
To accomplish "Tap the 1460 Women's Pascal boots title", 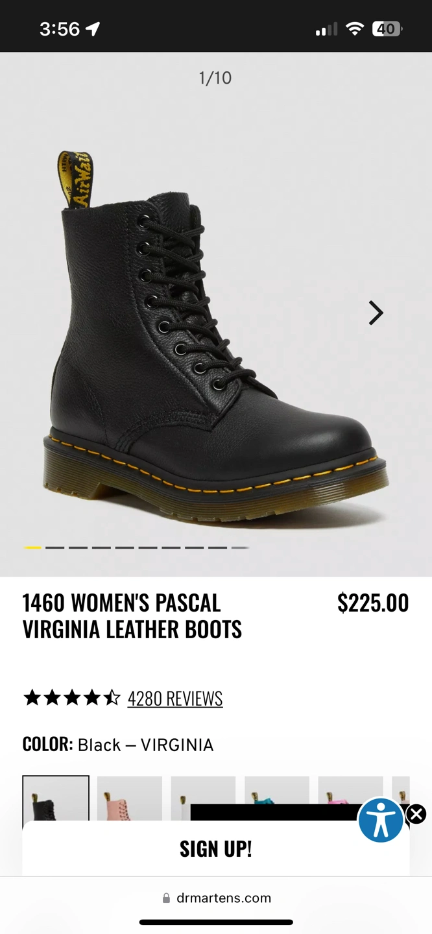I will coord(132,616).
